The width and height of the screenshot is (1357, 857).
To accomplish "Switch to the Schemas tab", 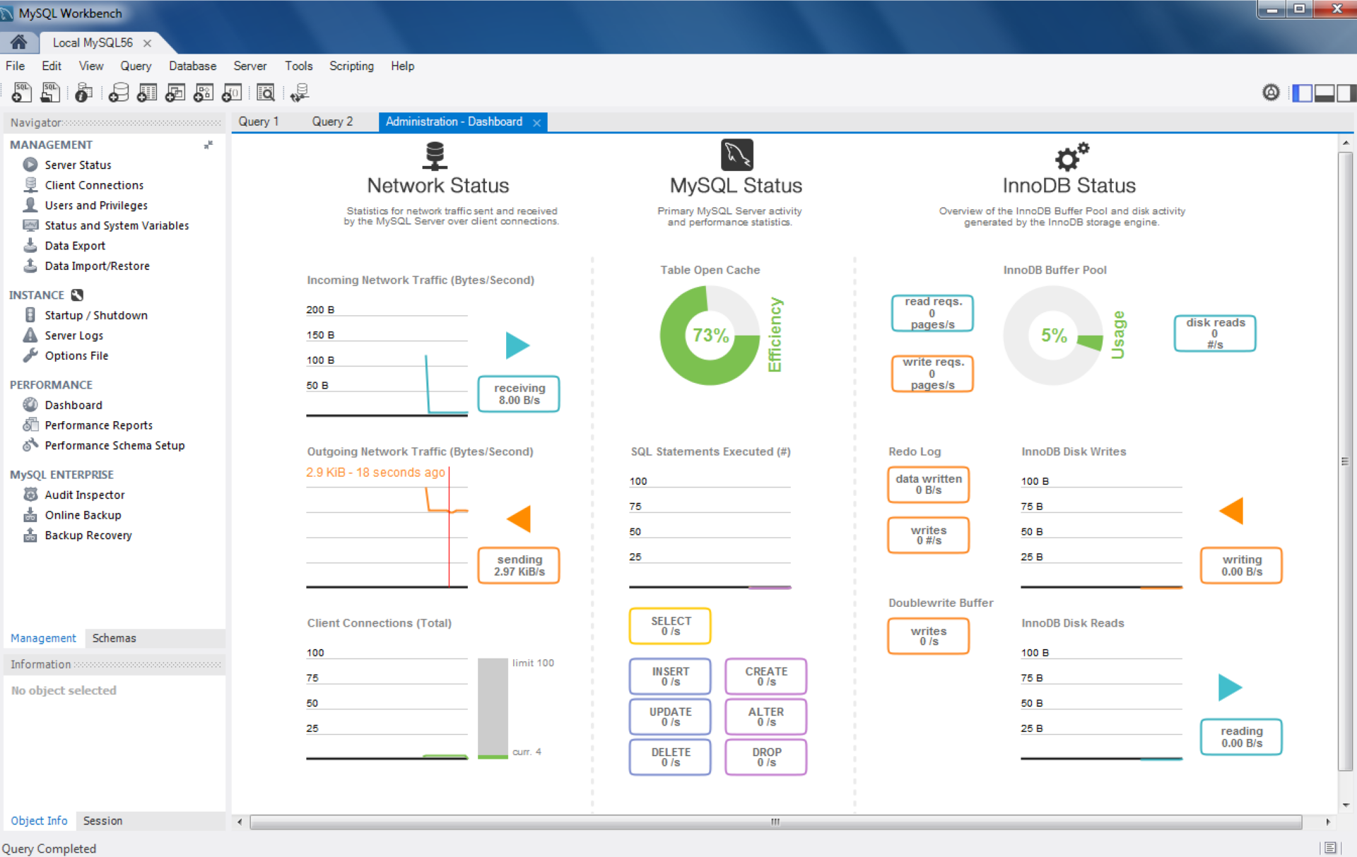I will [x=114, y=638].
